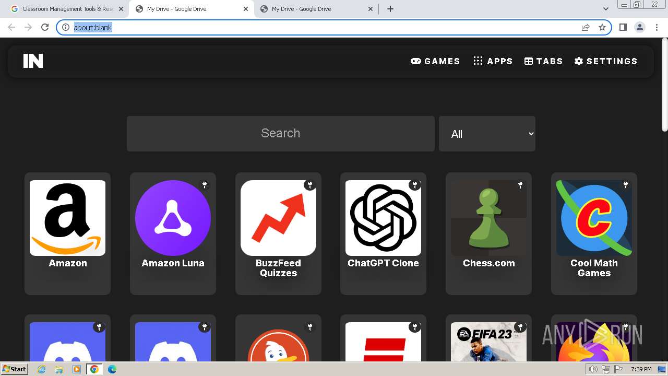
Task: Toggle the browser side panel
Action: pos(623,27)
